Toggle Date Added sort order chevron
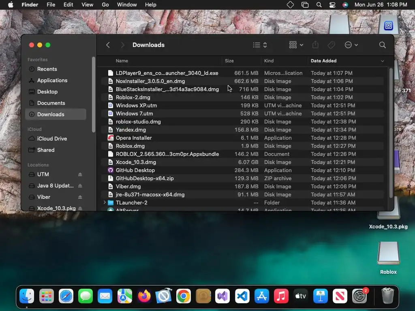This screenshot has width=415, height=311. (382, 61)
